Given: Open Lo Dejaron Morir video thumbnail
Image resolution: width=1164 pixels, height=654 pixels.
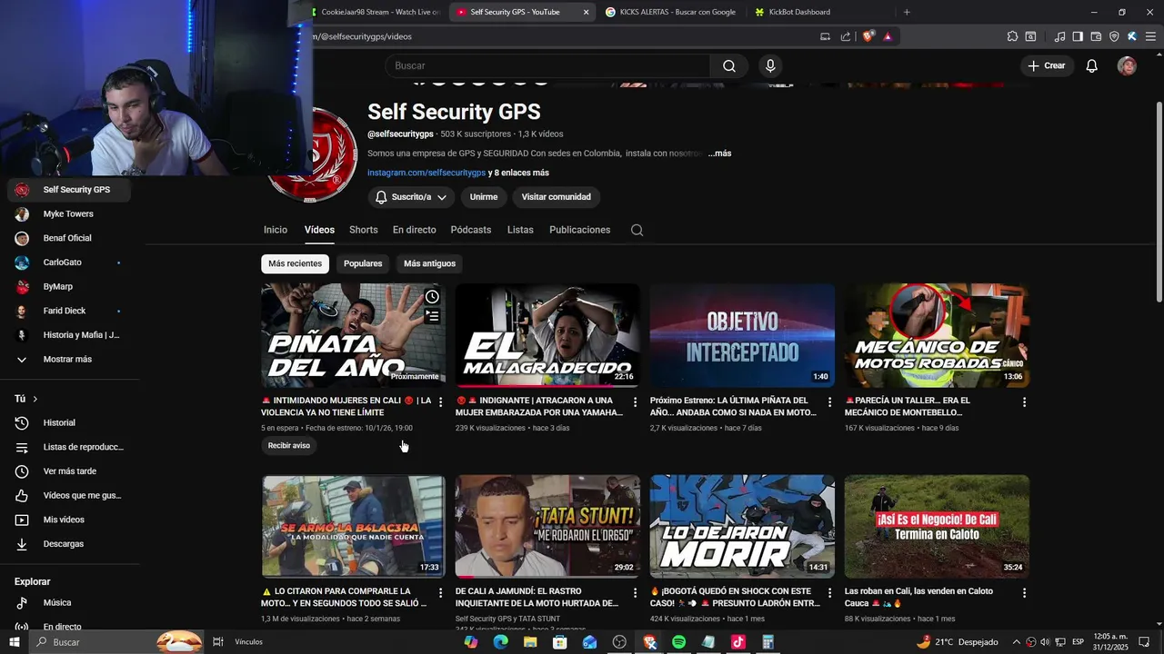Looking at the screenshot, I should point(742,526).
